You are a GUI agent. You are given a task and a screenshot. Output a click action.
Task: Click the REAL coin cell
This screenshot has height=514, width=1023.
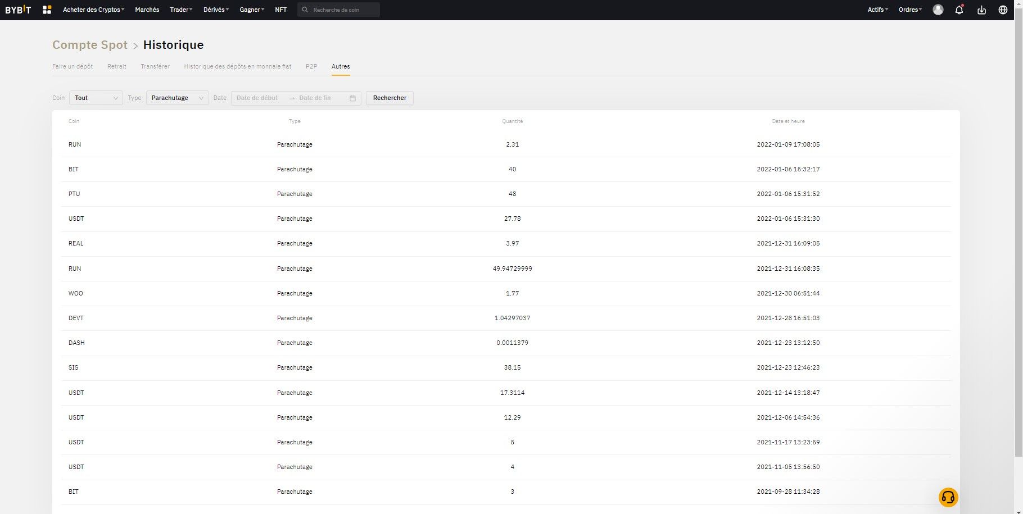coord(76,243)
